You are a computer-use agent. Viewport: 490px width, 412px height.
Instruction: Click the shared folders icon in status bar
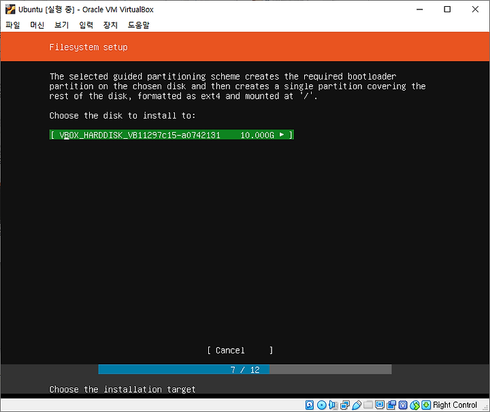(x=368, y=405)
